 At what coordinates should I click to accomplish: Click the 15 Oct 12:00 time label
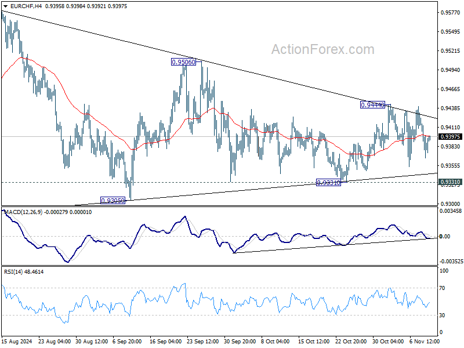pyautogui.click(x=314, y=342)
